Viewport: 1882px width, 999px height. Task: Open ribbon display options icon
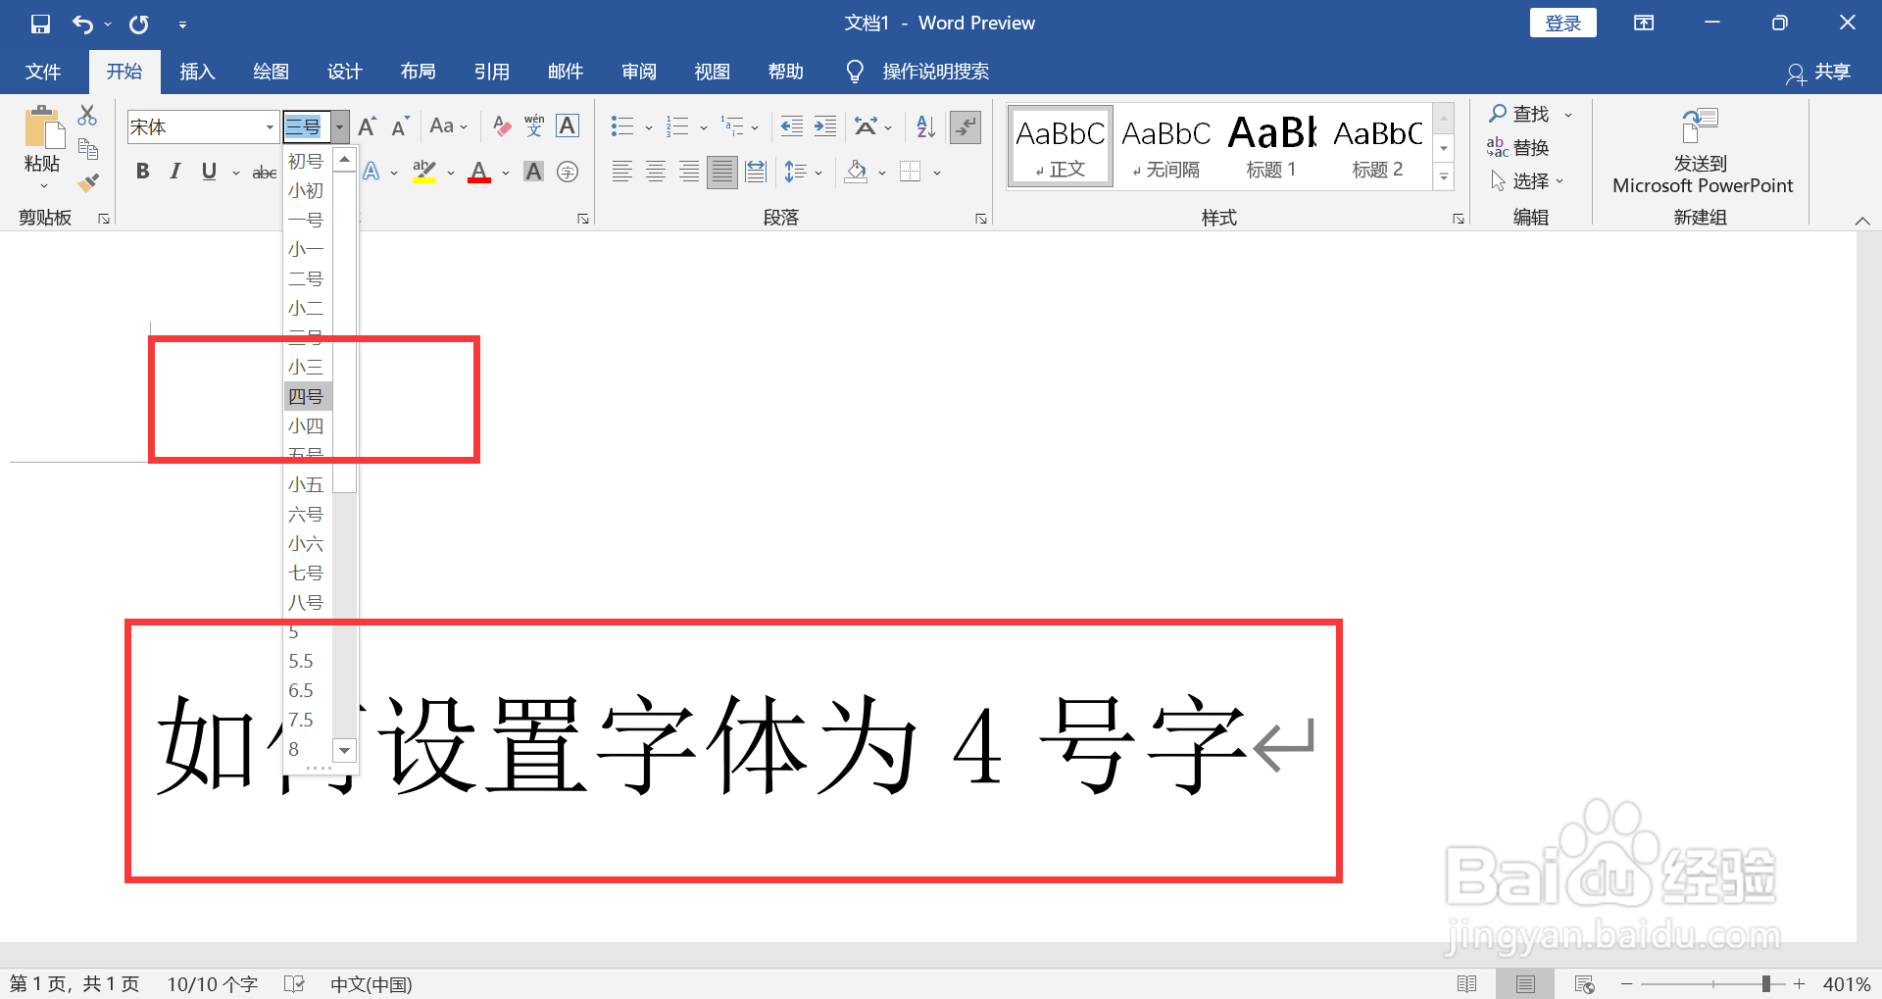1644,24
